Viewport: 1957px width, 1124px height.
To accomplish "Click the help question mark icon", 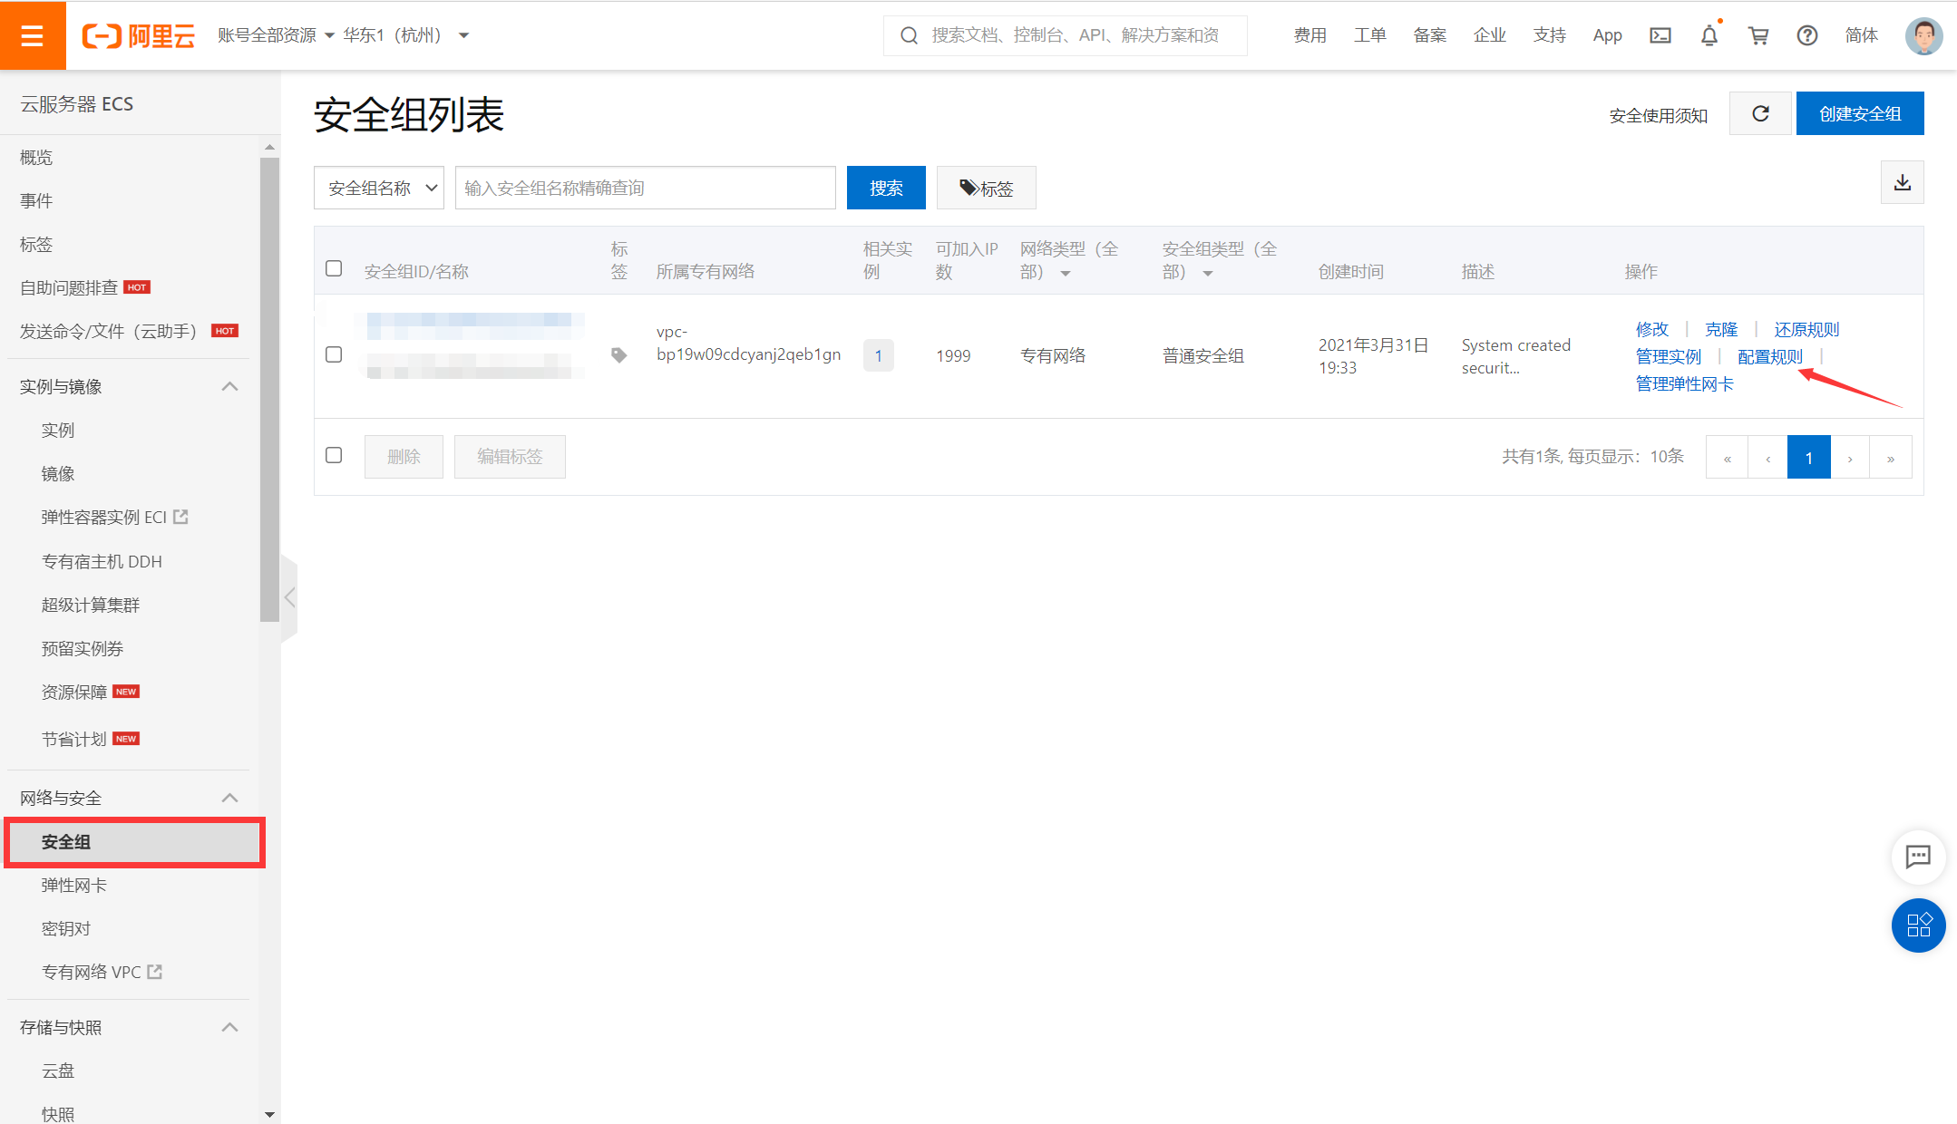I will (x=1806, y=35).
